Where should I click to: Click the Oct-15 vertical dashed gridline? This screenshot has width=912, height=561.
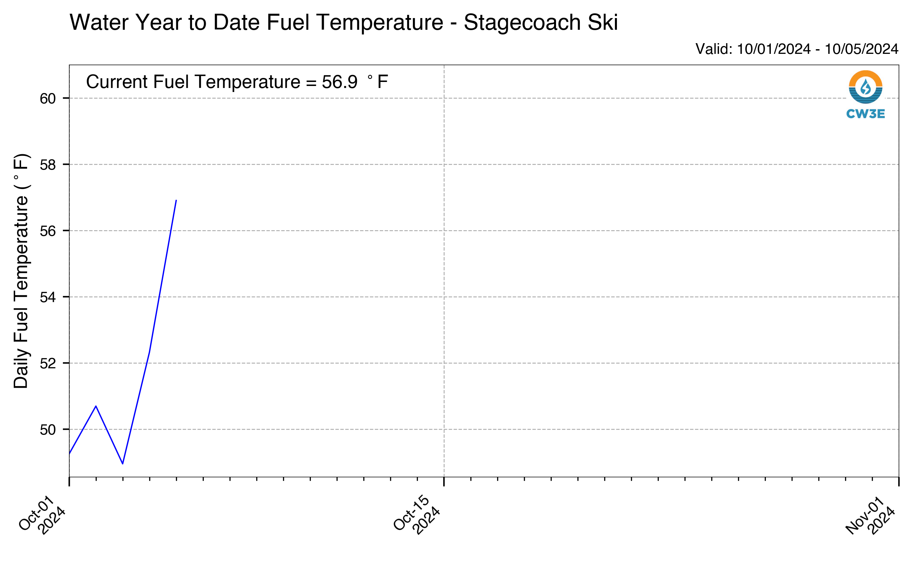click(x=444, y=271)
